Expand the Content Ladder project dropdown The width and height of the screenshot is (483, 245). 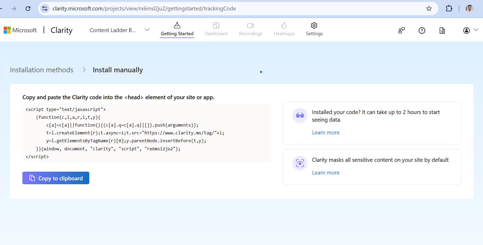147,30
